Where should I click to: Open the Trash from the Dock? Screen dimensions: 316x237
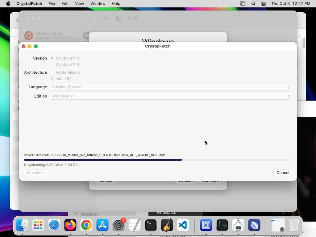pyautogui.click(x=294, y=225)
